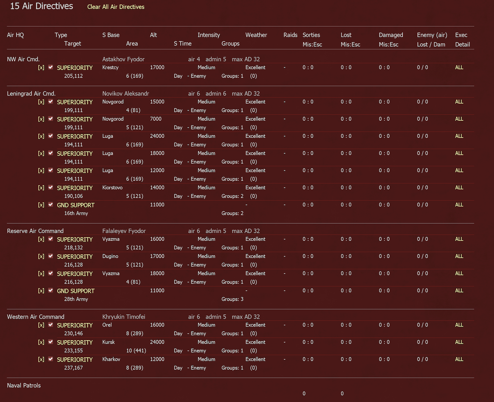Change altitude 18000 on Luga directive
Screen dimensions: 494x402
157,153
